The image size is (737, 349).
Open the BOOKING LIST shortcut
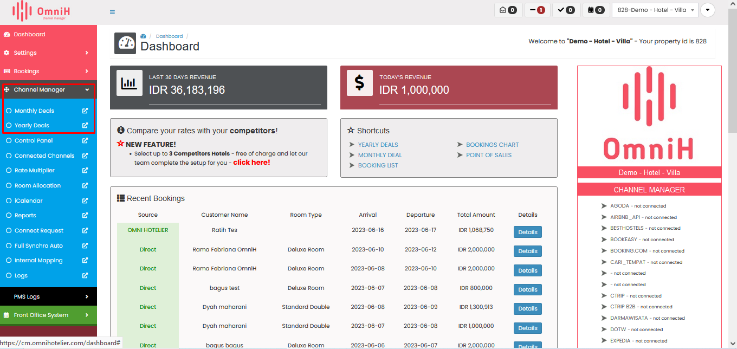(378, 165)
